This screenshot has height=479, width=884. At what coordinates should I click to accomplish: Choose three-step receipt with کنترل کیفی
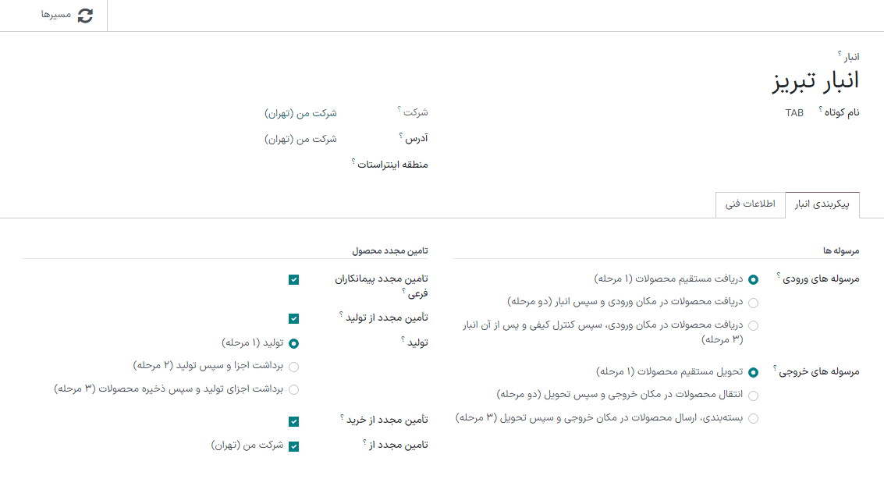753,326
